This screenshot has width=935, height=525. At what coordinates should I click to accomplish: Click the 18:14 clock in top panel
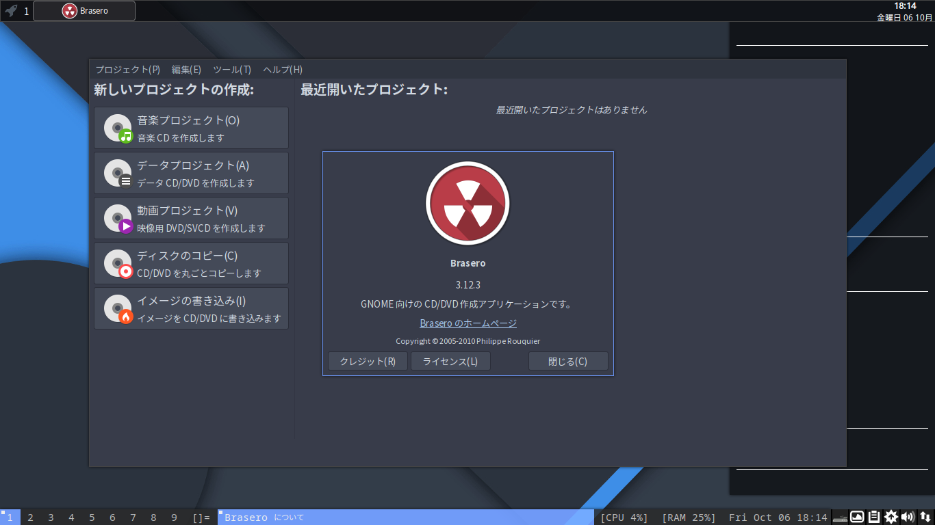[x=905, y=5]
